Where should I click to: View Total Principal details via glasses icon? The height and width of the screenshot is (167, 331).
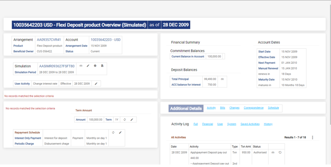[x=222, y=79]
